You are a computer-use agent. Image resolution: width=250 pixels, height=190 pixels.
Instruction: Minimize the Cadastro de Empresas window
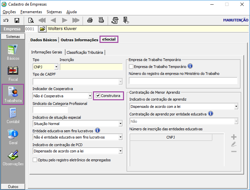[x=212, y=4]
